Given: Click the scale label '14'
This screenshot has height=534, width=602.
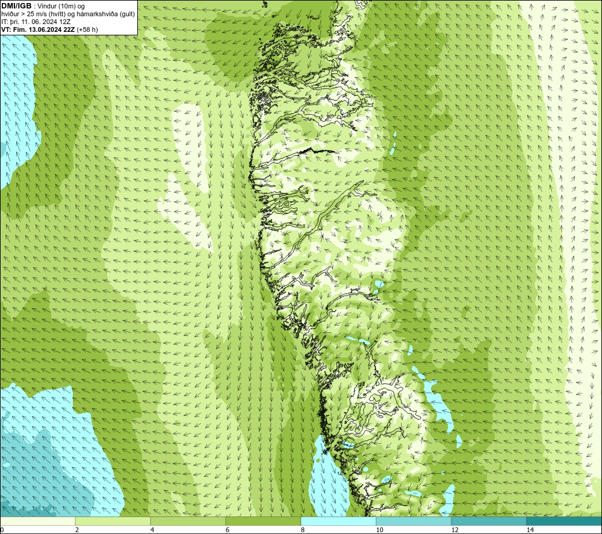Looking at the screenshot, I should [x=530, y=530].
